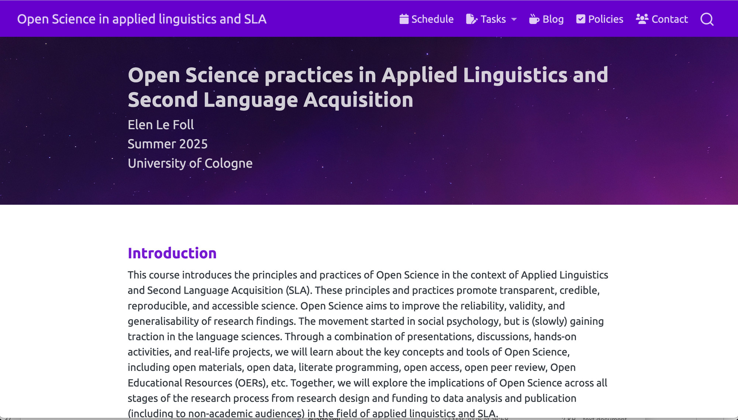This screenshot has height=420, width=738.
Task: Open the Tasks menu label
Action: (493, 19)
